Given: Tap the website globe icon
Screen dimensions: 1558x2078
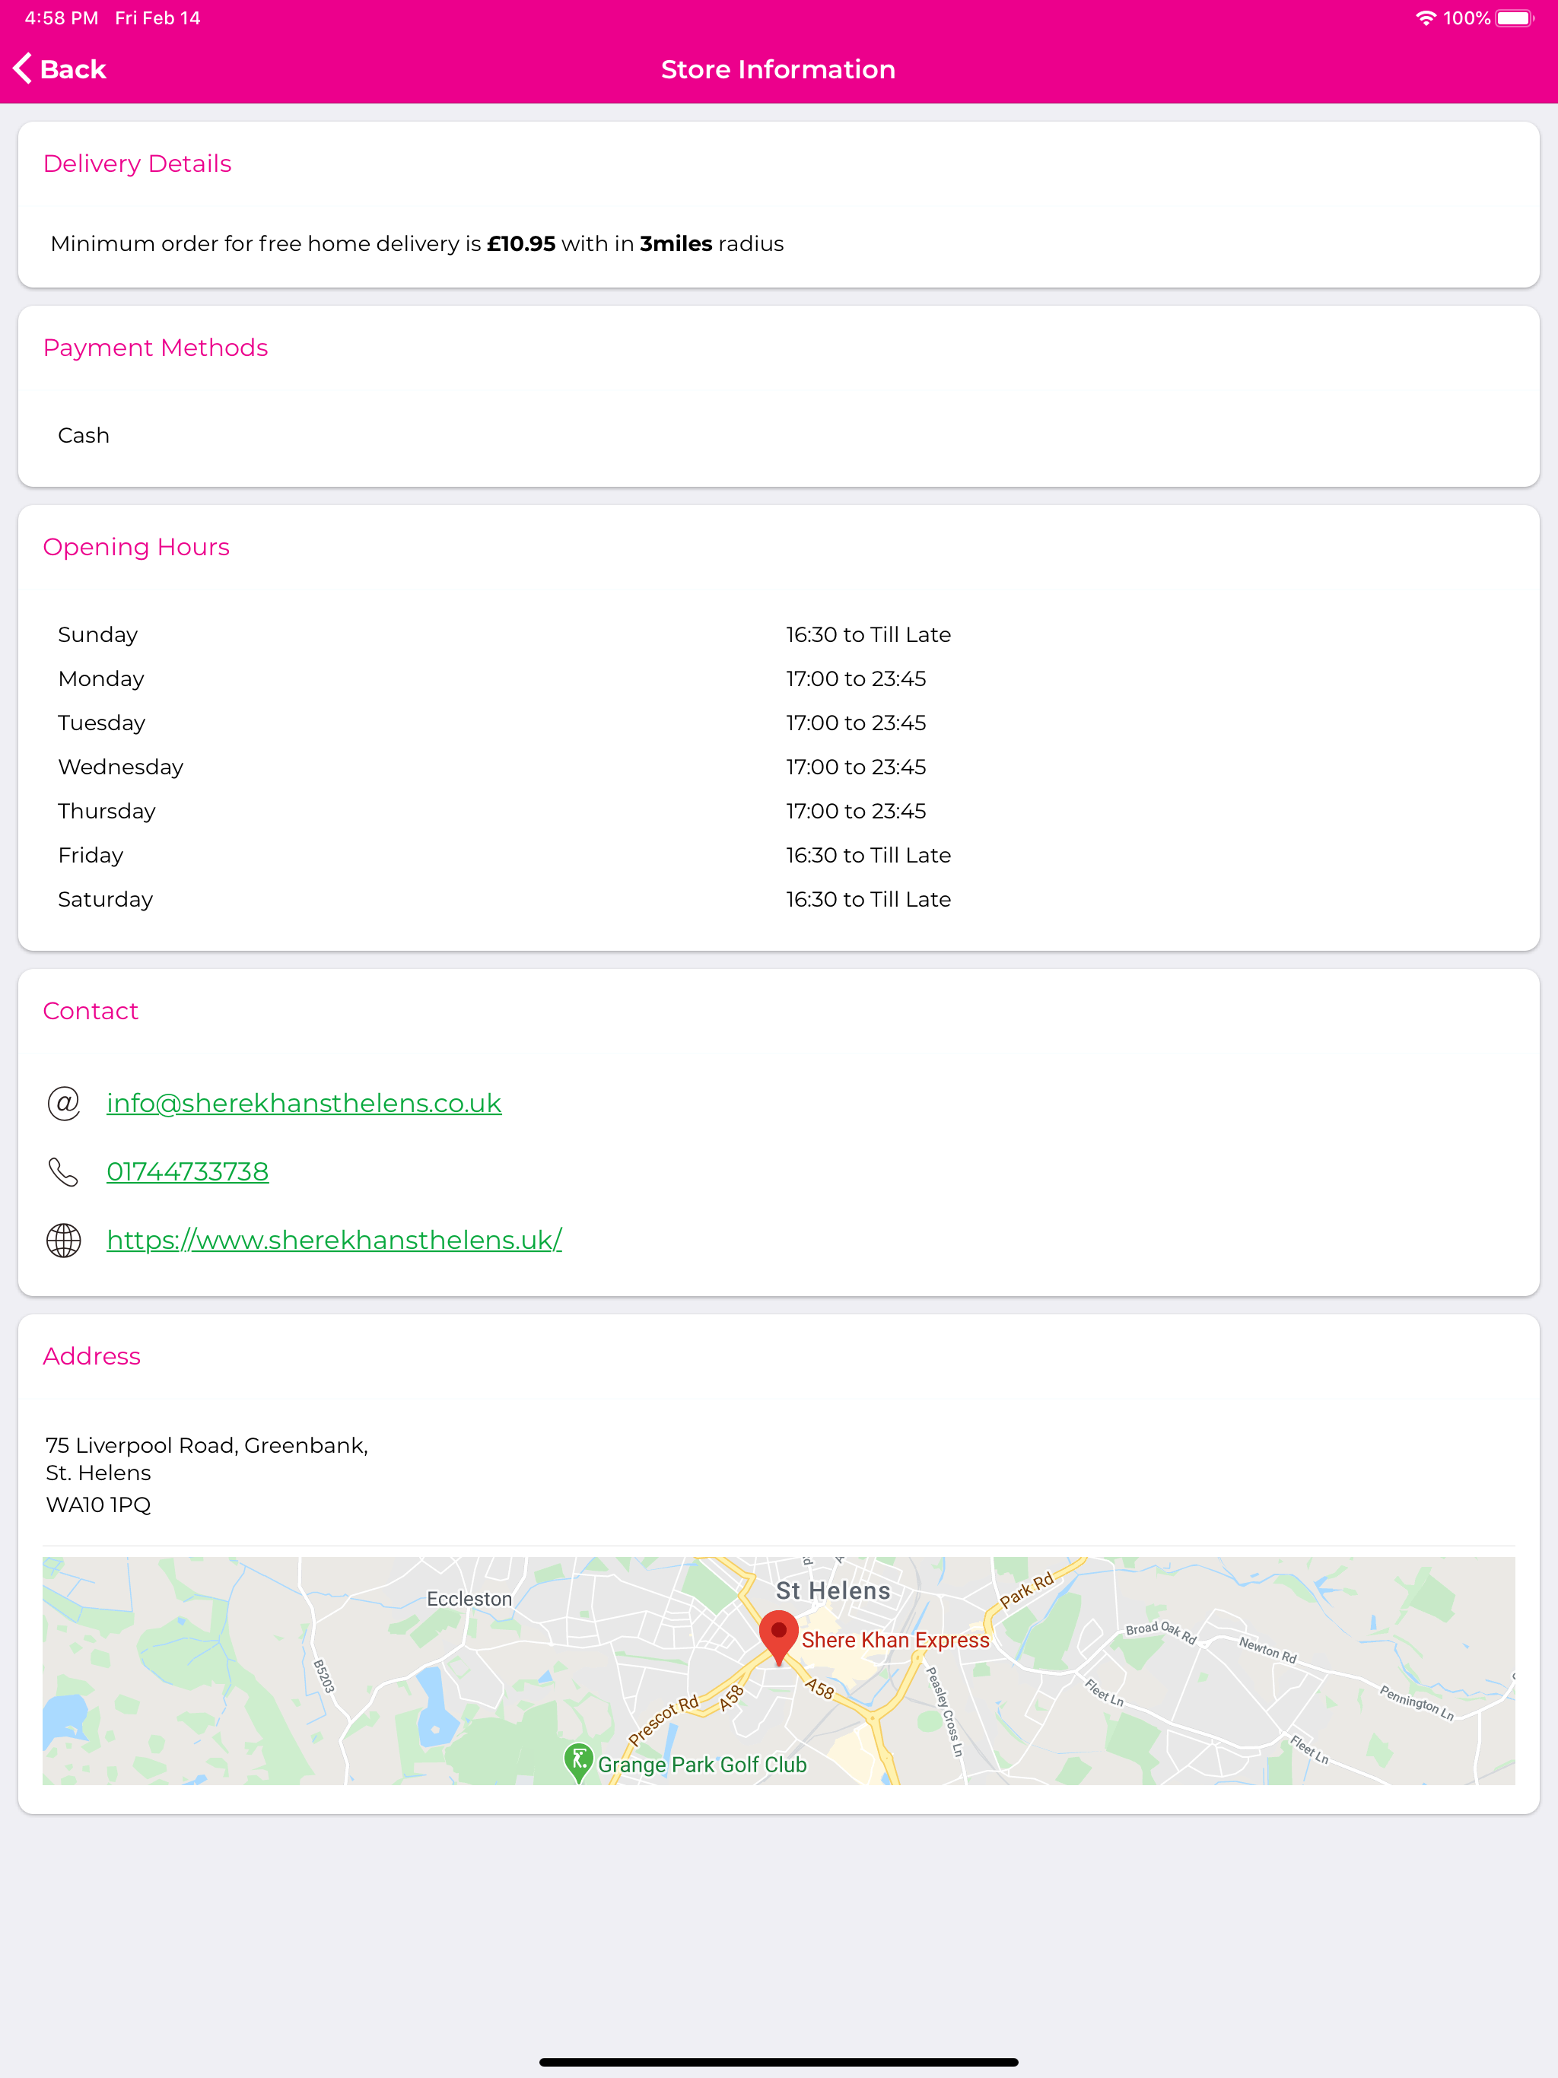Looking at the screenshot, I should coord(64,1240).
